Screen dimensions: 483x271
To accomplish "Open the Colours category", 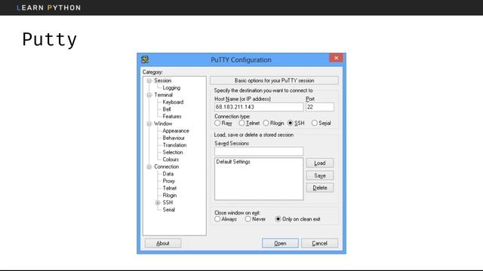I will [171, 160].
